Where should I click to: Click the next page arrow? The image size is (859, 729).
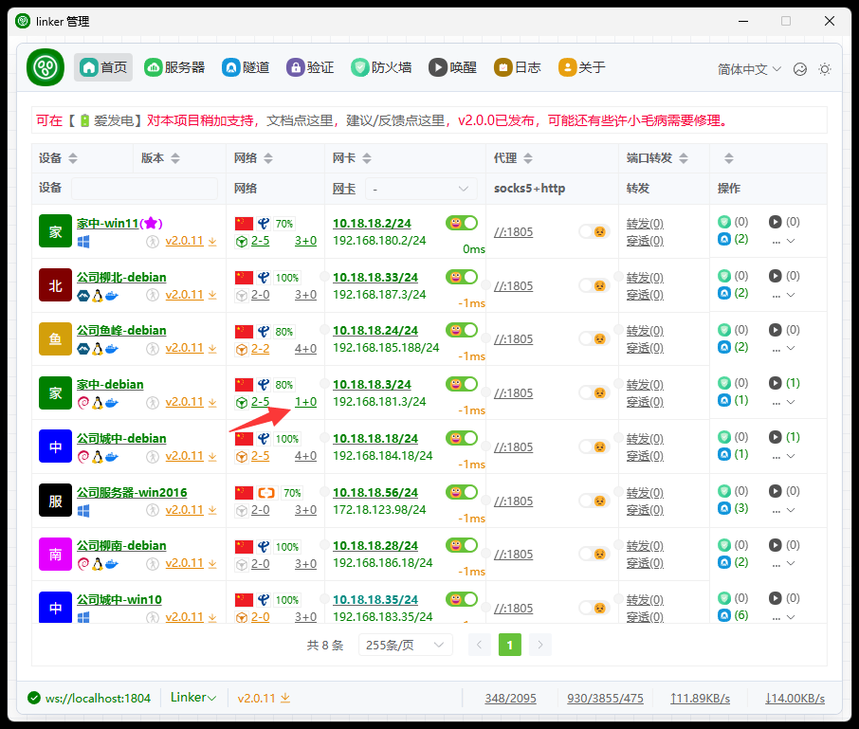pos(540,645)
